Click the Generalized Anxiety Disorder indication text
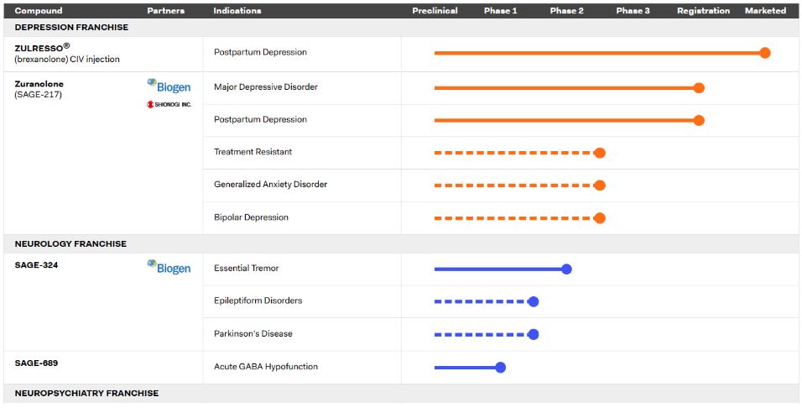The width and height of the screenshot is (802, 413). pos(270,185)
